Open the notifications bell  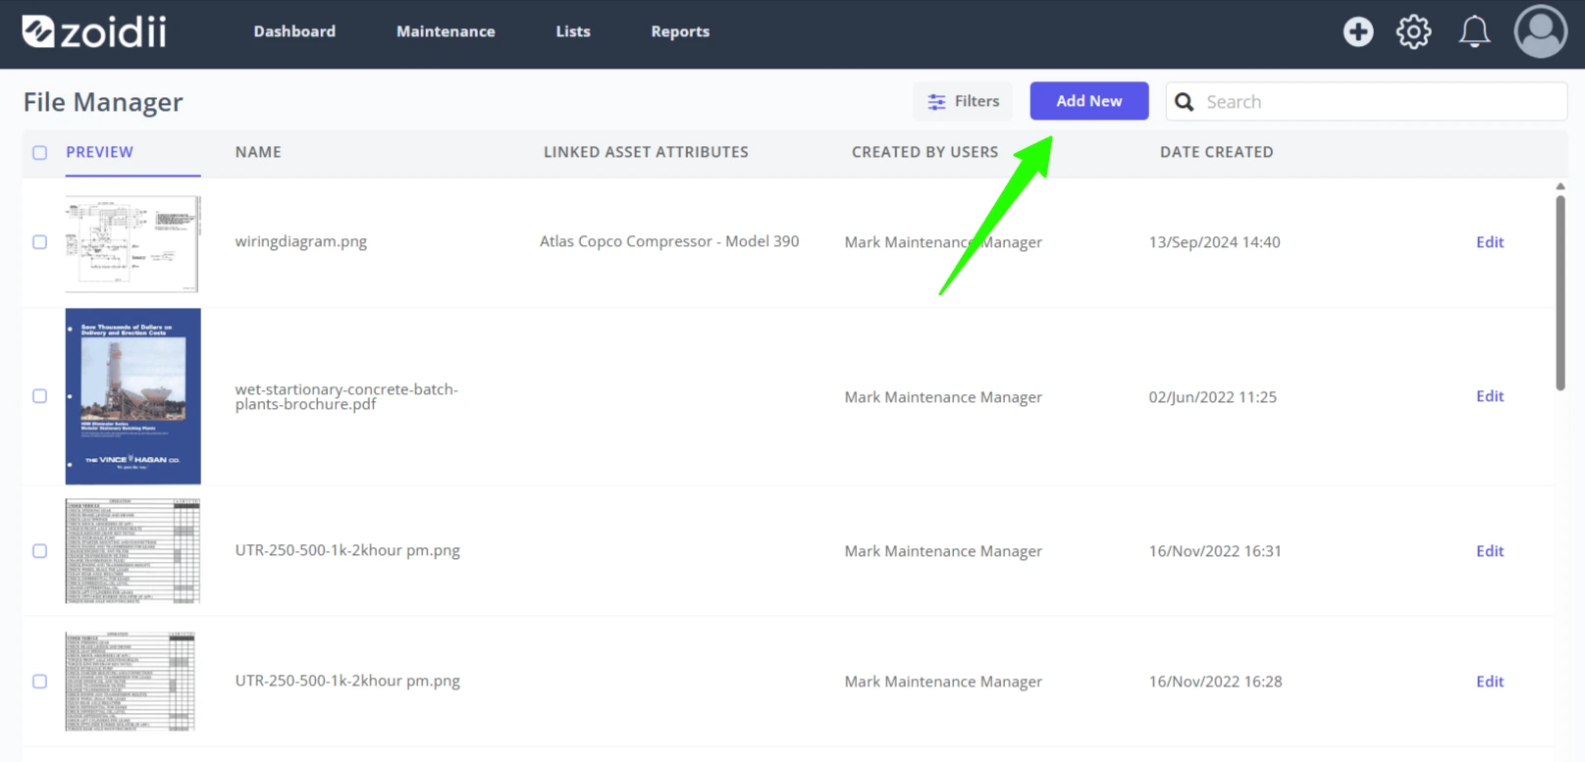tap(1474, 31)
